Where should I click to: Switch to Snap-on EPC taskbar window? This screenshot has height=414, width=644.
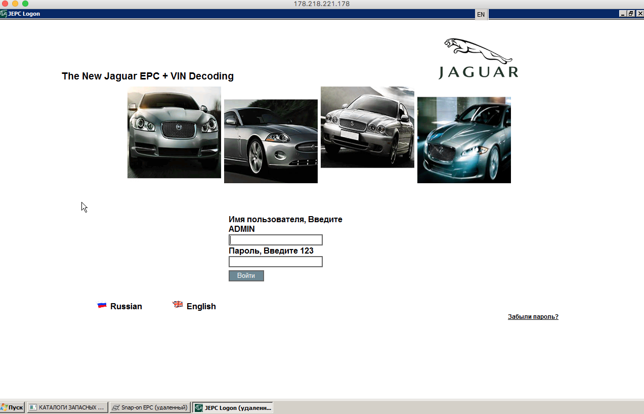click(150, 407)
